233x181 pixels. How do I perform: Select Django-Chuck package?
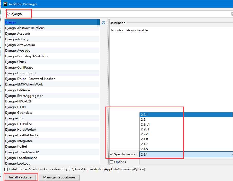pyautogui.click(x=52, y=62)
